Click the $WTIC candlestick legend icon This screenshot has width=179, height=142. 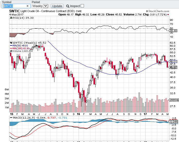pyautogui.click(x=11, y=43)
